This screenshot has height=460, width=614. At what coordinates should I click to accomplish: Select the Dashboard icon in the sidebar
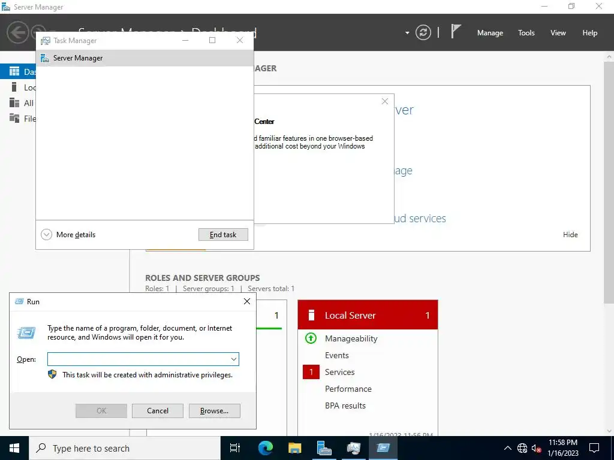pyautogui.click(x=14, y=71)
